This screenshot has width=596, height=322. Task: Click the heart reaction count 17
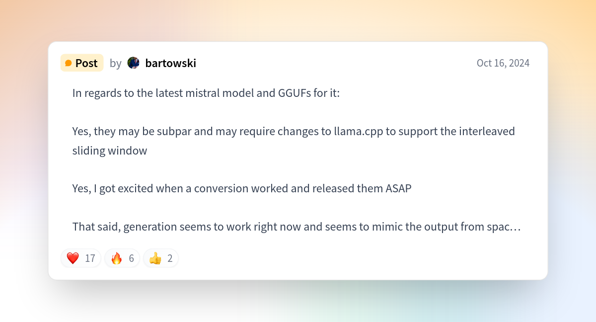[x=90, y=258]
